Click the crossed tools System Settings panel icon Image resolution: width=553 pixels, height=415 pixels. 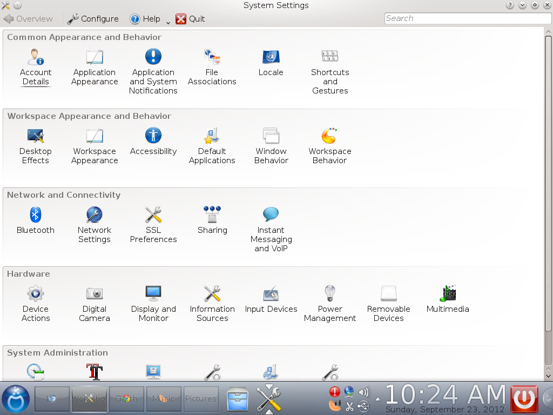[x=269, y=399]
